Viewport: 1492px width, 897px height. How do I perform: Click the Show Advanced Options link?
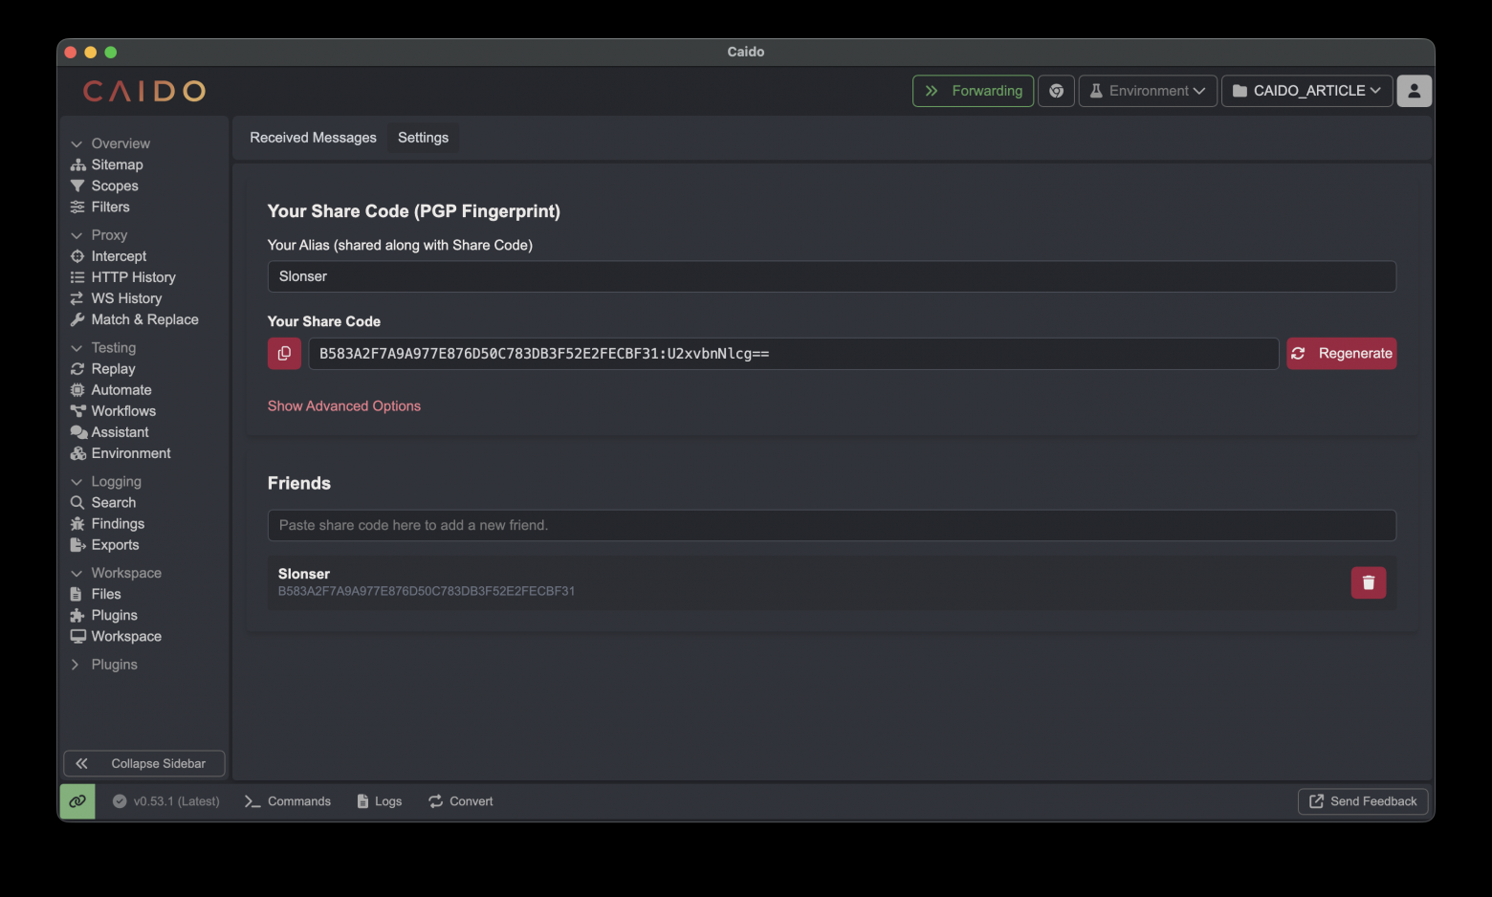[344, 406]
